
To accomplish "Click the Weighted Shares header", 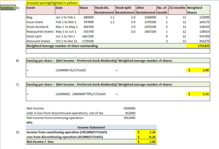I will (198, 10).
